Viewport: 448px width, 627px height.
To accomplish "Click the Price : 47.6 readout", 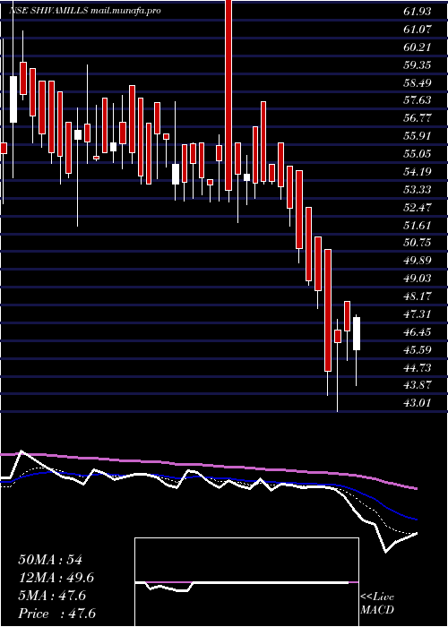I will click(x=56, y=614).
